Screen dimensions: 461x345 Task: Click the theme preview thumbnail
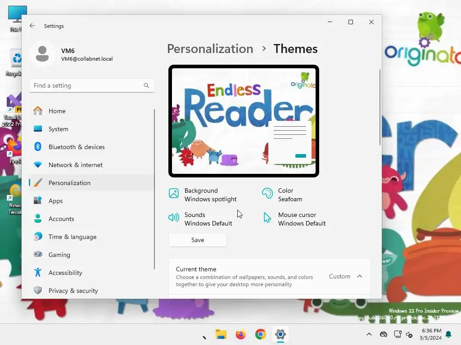pyautogui.click(x=244, y=121)
